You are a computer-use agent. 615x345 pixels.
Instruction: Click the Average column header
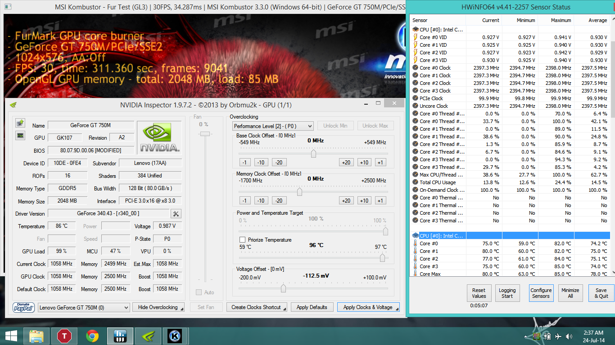[592, 20]
